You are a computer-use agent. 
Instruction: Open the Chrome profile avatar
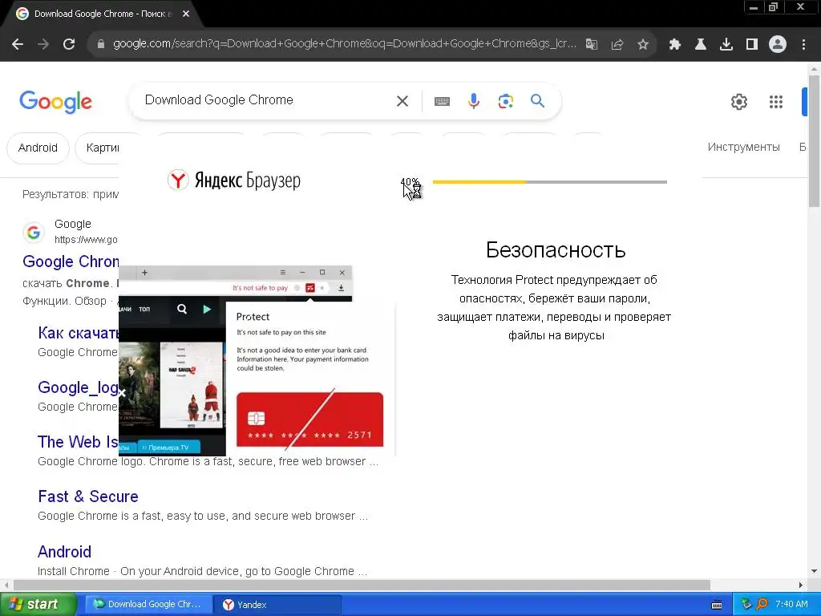(778, 44)
